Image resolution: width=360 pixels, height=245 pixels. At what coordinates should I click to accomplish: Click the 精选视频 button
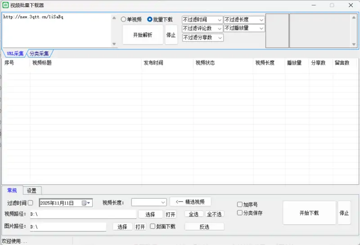click(x=190, y=202)
